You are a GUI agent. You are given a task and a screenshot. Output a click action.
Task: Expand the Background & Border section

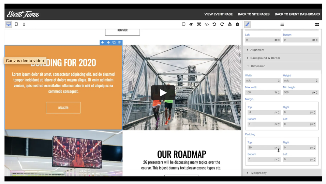coord(282,58)
